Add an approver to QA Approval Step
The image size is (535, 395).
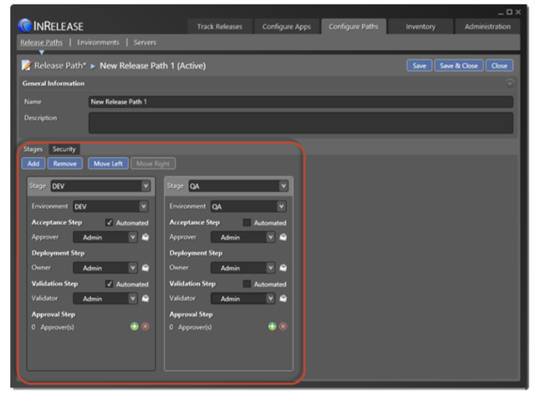click(x=272, y=327)
